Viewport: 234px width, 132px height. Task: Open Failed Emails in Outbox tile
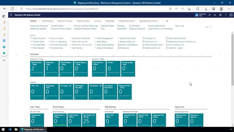click(60, 120)
